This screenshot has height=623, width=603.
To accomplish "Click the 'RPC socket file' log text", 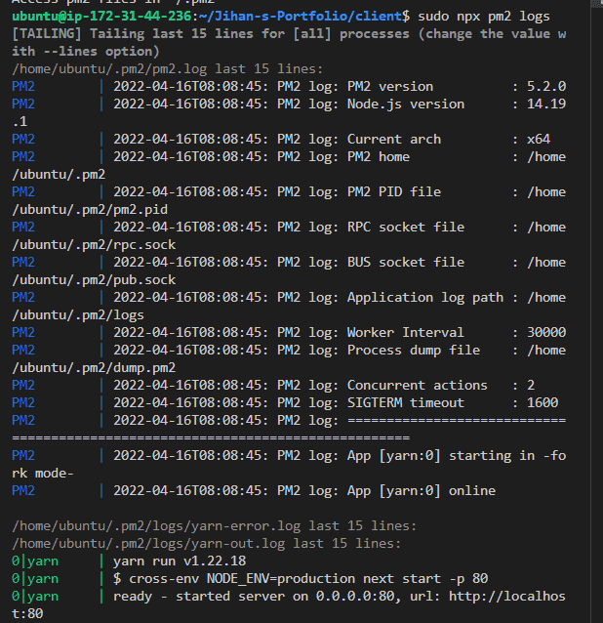I will [x=406, y=227].
